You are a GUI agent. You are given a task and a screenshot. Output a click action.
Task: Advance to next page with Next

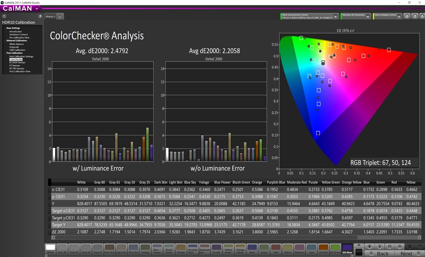(409, 254)
